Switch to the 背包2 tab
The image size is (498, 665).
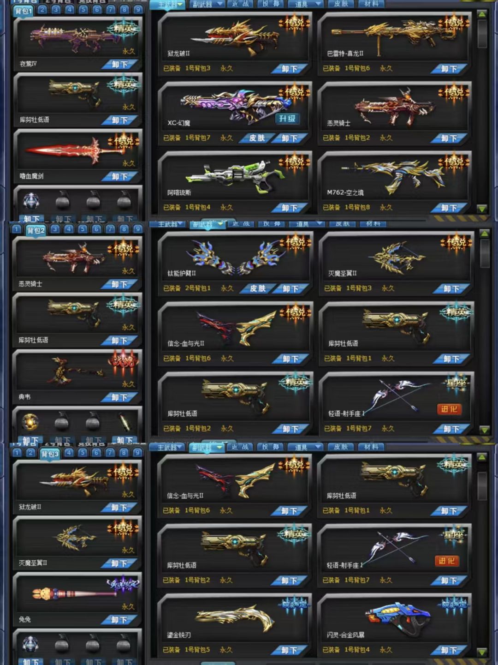point(36,230)
